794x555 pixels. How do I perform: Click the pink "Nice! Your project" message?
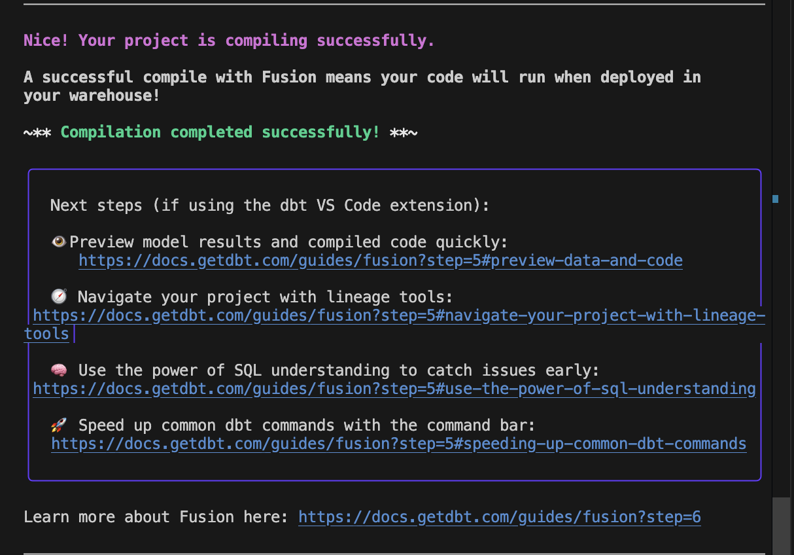(x=229, y=41)
